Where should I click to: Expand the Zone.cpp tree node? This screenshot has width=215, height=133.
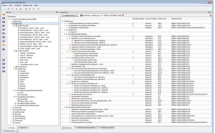click(x=11, y=21)
